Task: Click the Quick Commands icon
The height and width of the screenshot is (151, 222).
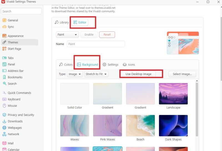Action: (4, 93)
